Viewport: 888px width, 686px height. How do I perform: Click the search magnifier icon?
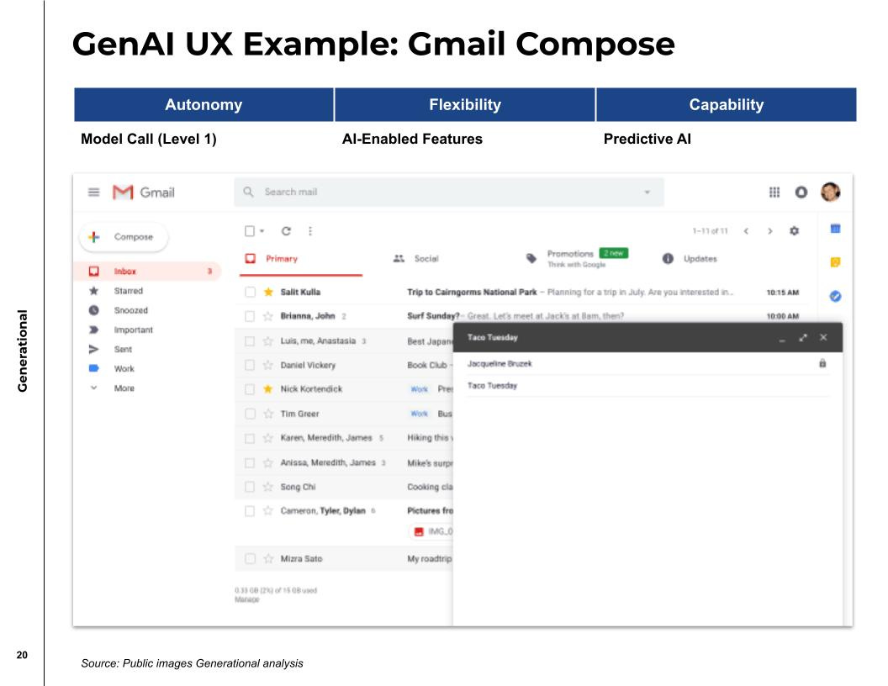[248, 192]
